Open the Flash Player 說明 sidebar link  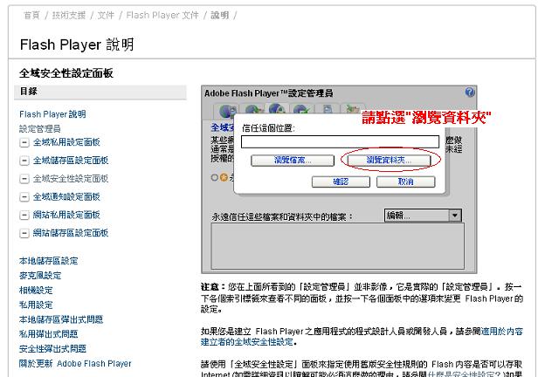(x=52, y=114)
